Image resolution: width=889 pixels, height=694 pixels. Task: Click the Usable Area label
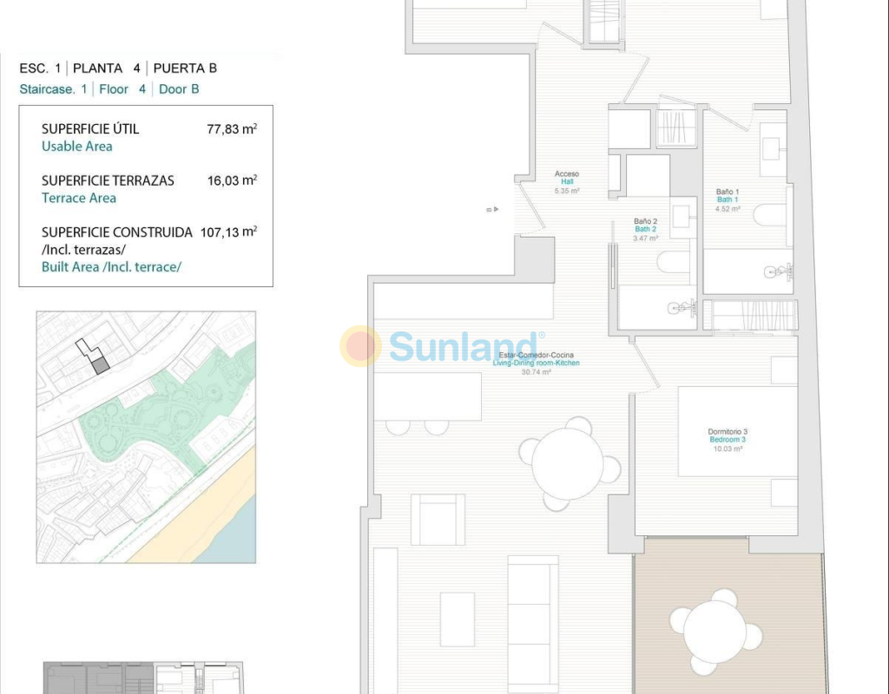pyautogui.click(x=77, y=147)
